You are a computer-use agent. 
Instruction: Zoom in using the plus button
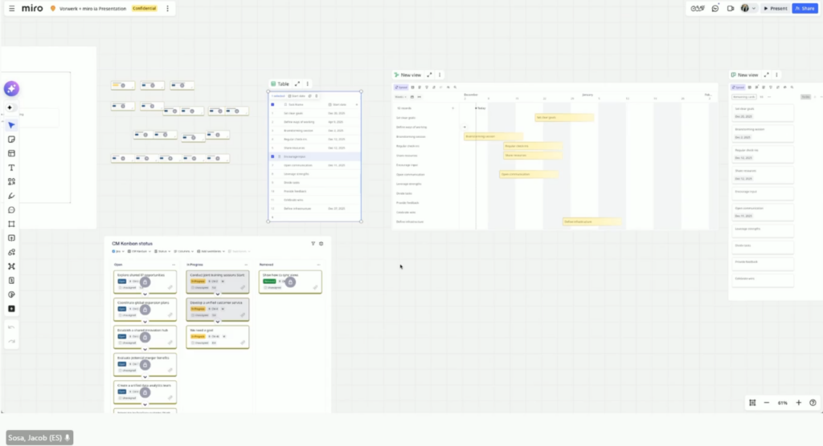click(798, 403)
